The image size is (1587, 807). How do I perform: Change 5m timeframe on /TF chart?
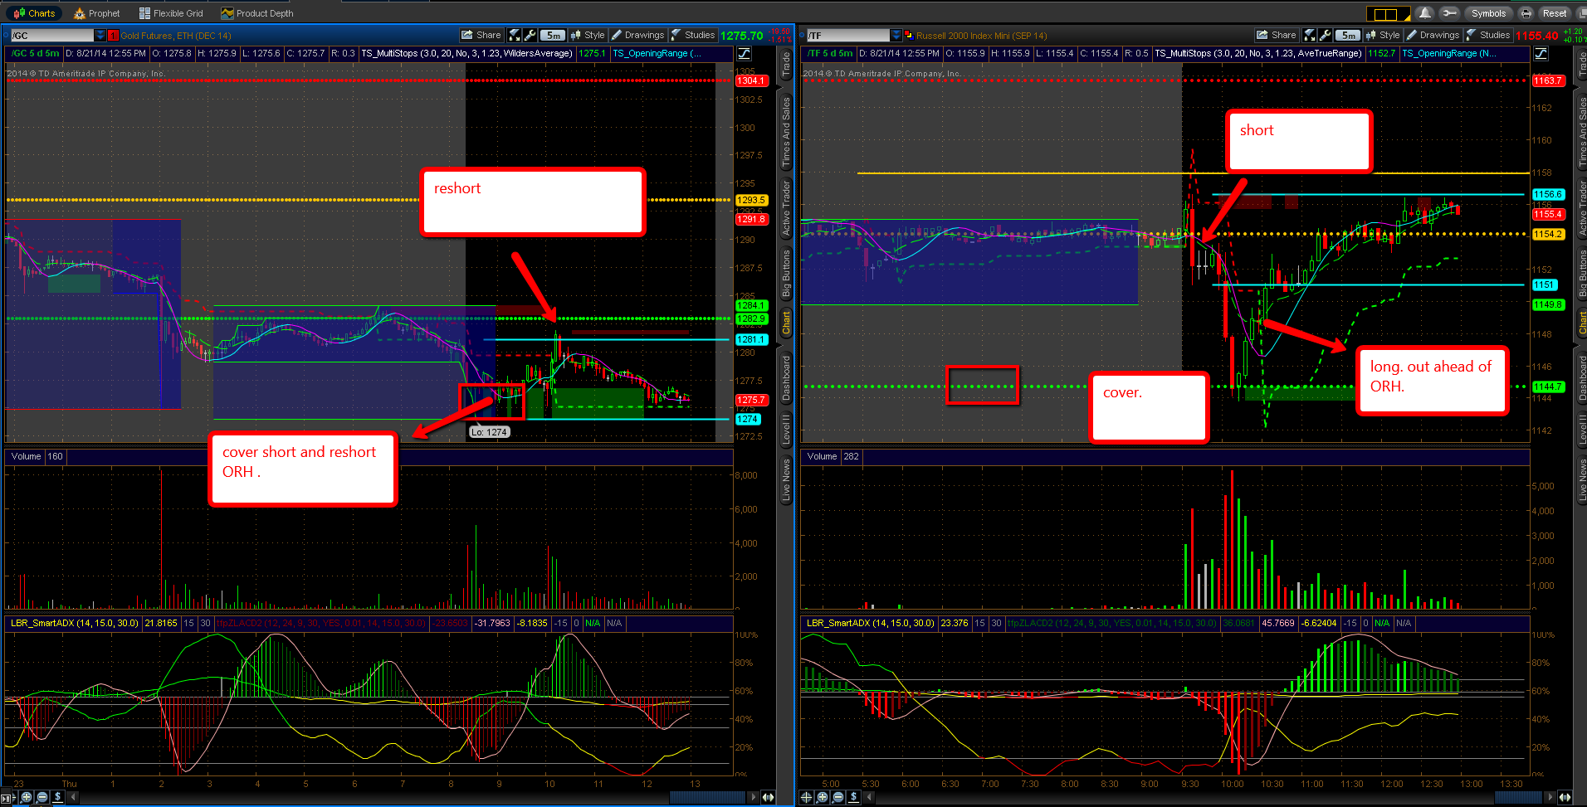point(1348,36)
